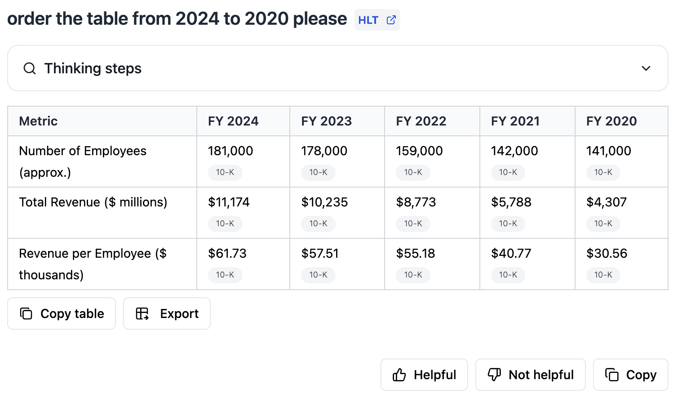Mark the response as Not helpful
The height and width of the screenshot is (412, 691).
coord(530,375)
